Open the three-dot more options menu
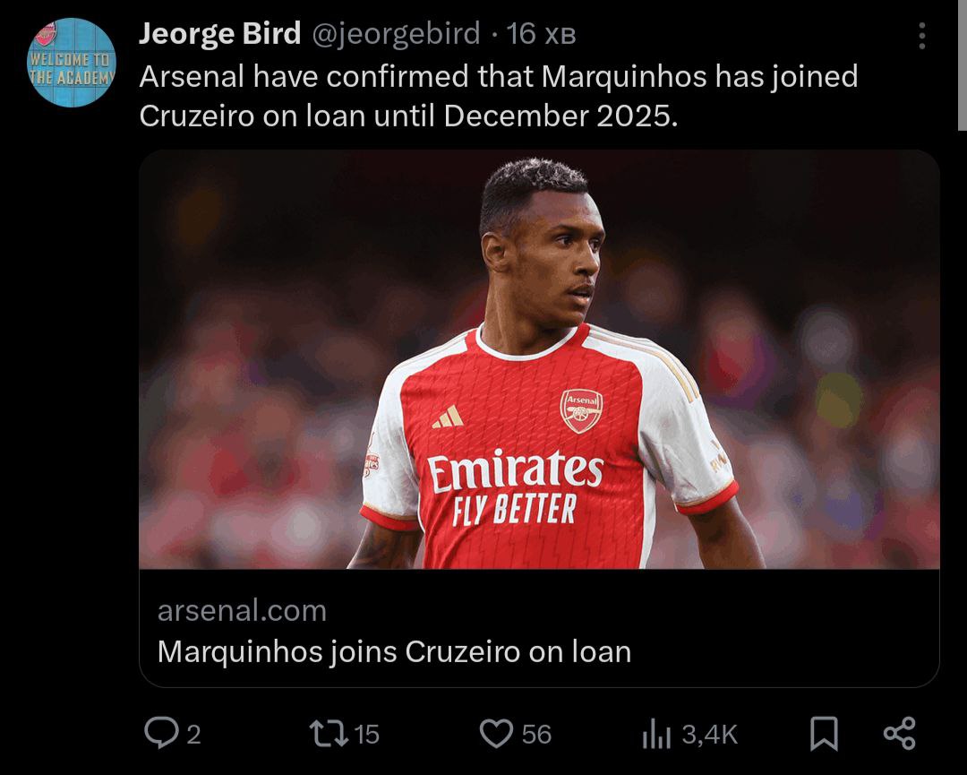This screenshot has height=775, width=967. 921,37
